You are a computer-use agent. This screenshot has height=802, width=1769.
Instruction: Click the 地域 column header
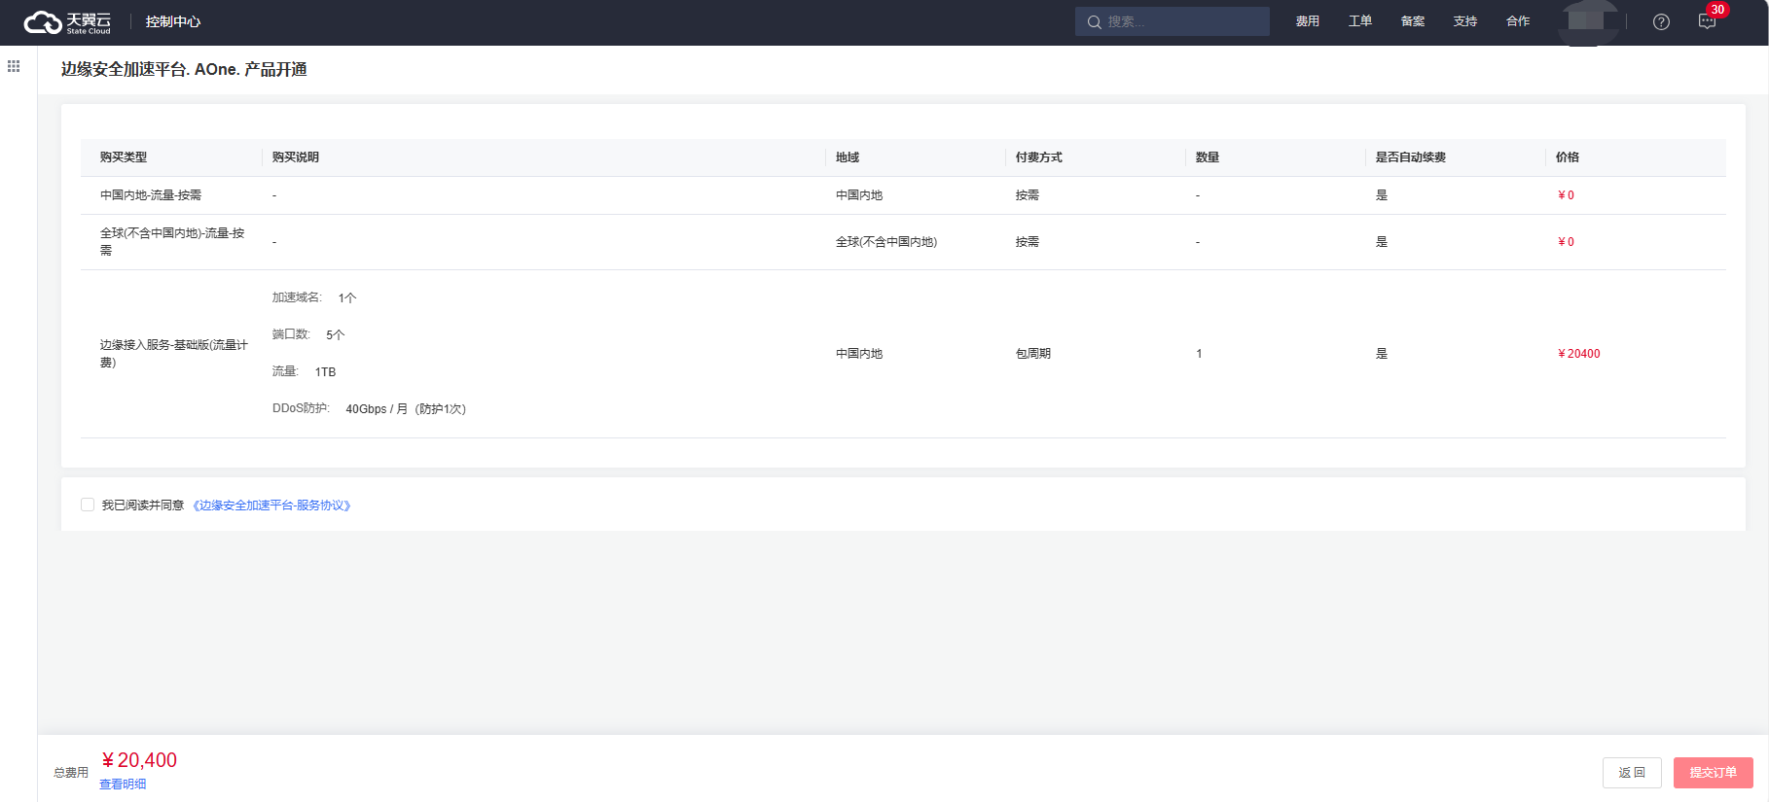tap(848, 157)
